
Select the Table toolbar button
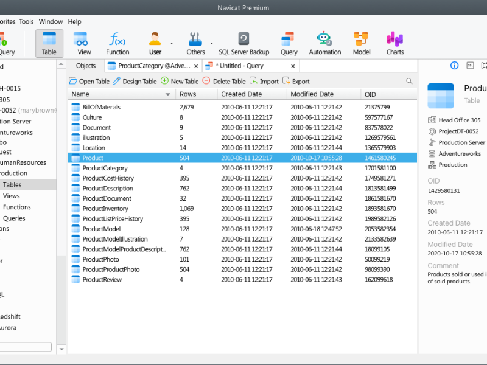pyautogui.click(x=49, y=43)
